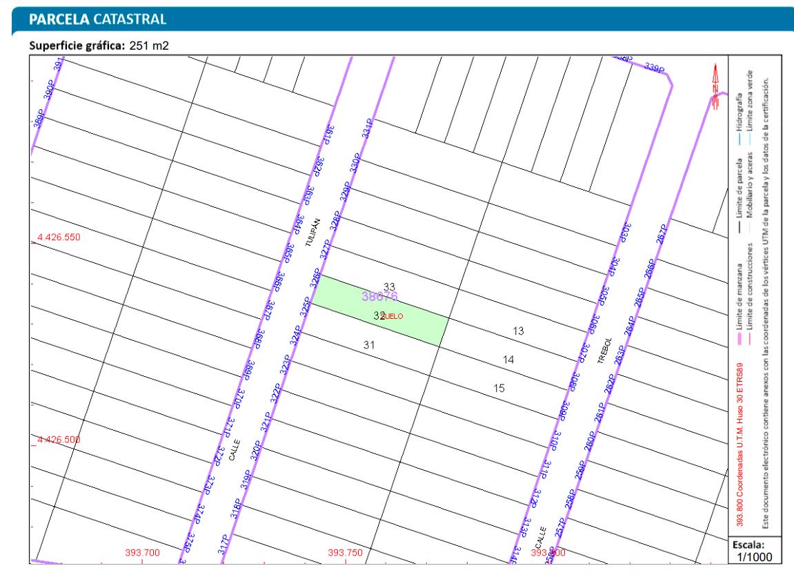794x577 pixels.
Task: Click the Límite de parcela legend entry
Action: 740,200
